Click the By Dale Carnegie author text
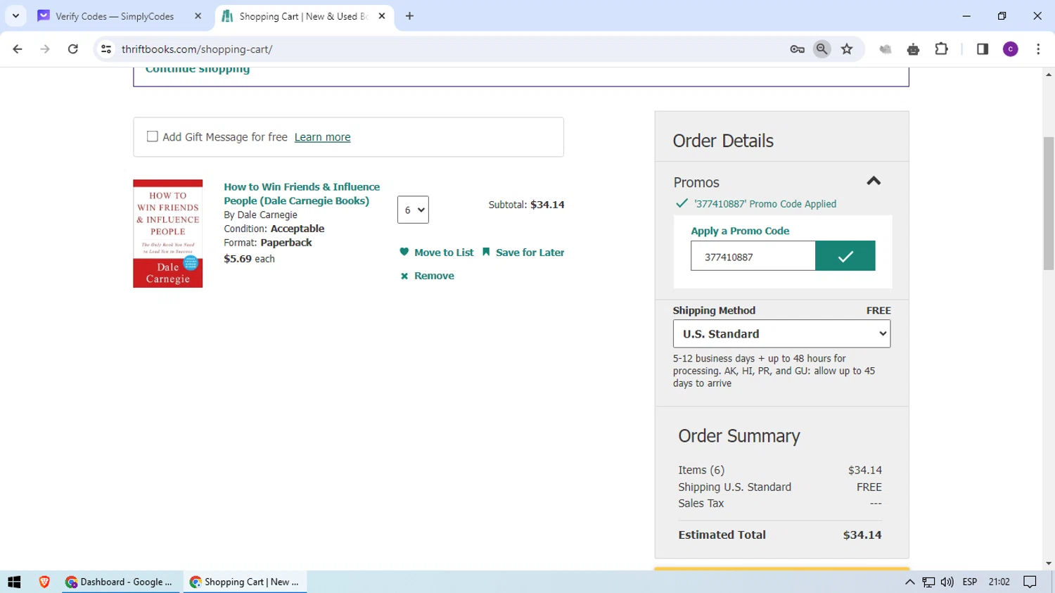 tap(260, 215)
